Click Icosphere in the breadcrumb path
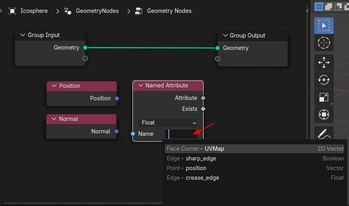 click(34, 11)
